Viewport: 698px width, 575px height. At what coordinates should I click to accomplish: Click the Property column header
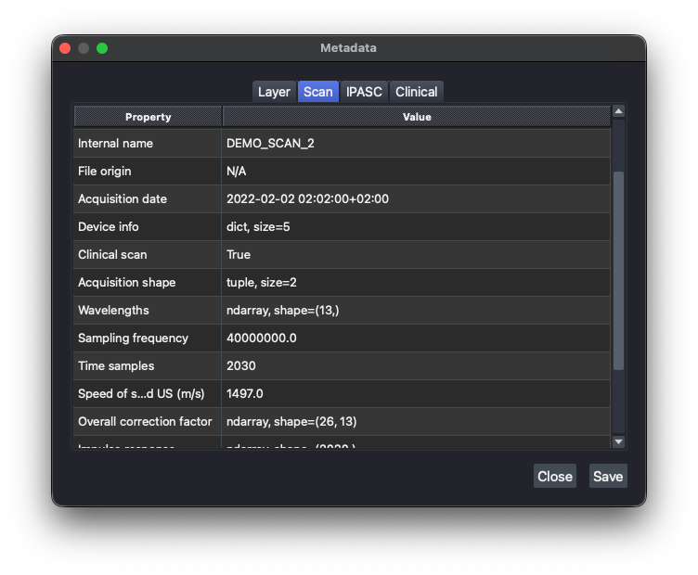pos(148,117)
